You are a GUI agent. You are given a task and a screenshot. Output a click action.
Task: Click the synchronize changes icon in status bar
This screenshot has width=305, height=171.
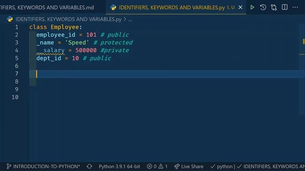pyautogui.click(x=89, y=166)
